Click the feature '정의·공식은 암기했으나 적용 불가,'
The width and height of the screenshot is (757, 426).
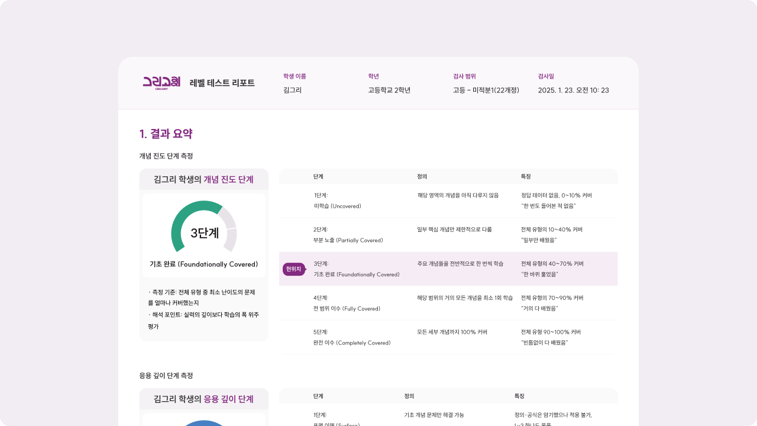click(554, 415)
